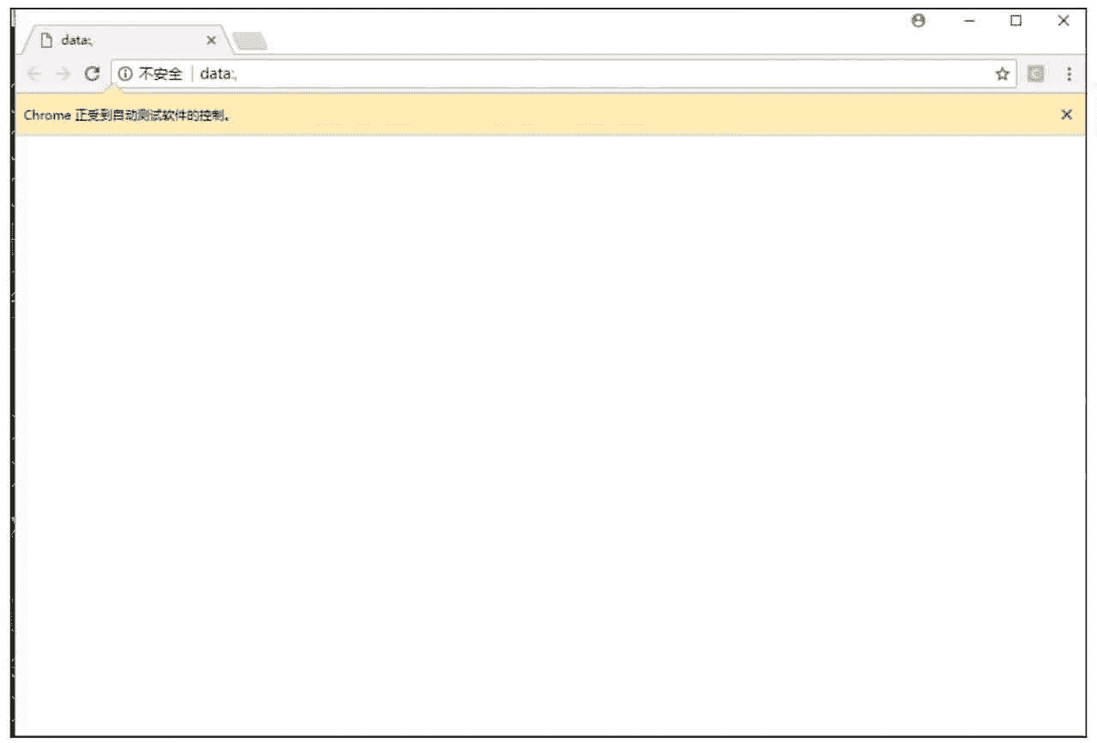Bookmark this page with the star
The image size is (1097, 743).
coord(1001,75)
